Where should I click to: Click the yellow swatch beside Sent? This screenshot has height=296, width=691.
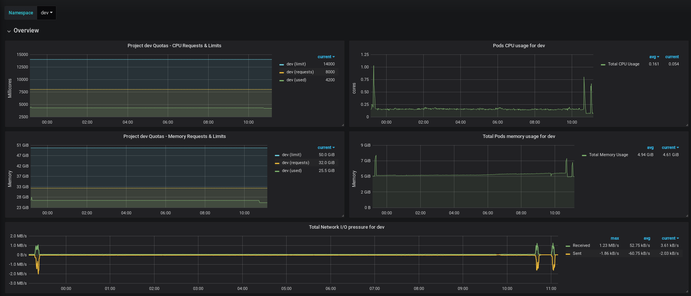click(x=568, y=254)
